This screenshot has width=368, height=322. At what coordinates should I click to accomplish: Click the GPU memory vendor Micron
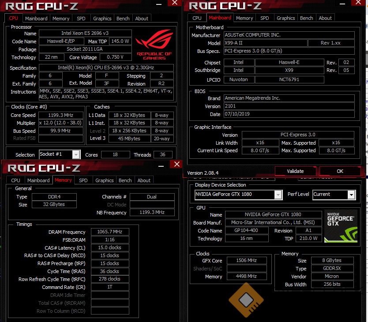click(x=332, y=276)
